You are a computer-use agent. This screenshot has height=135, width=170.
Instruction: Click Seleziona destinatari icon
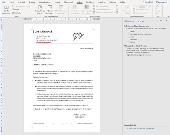click(50, 7)
